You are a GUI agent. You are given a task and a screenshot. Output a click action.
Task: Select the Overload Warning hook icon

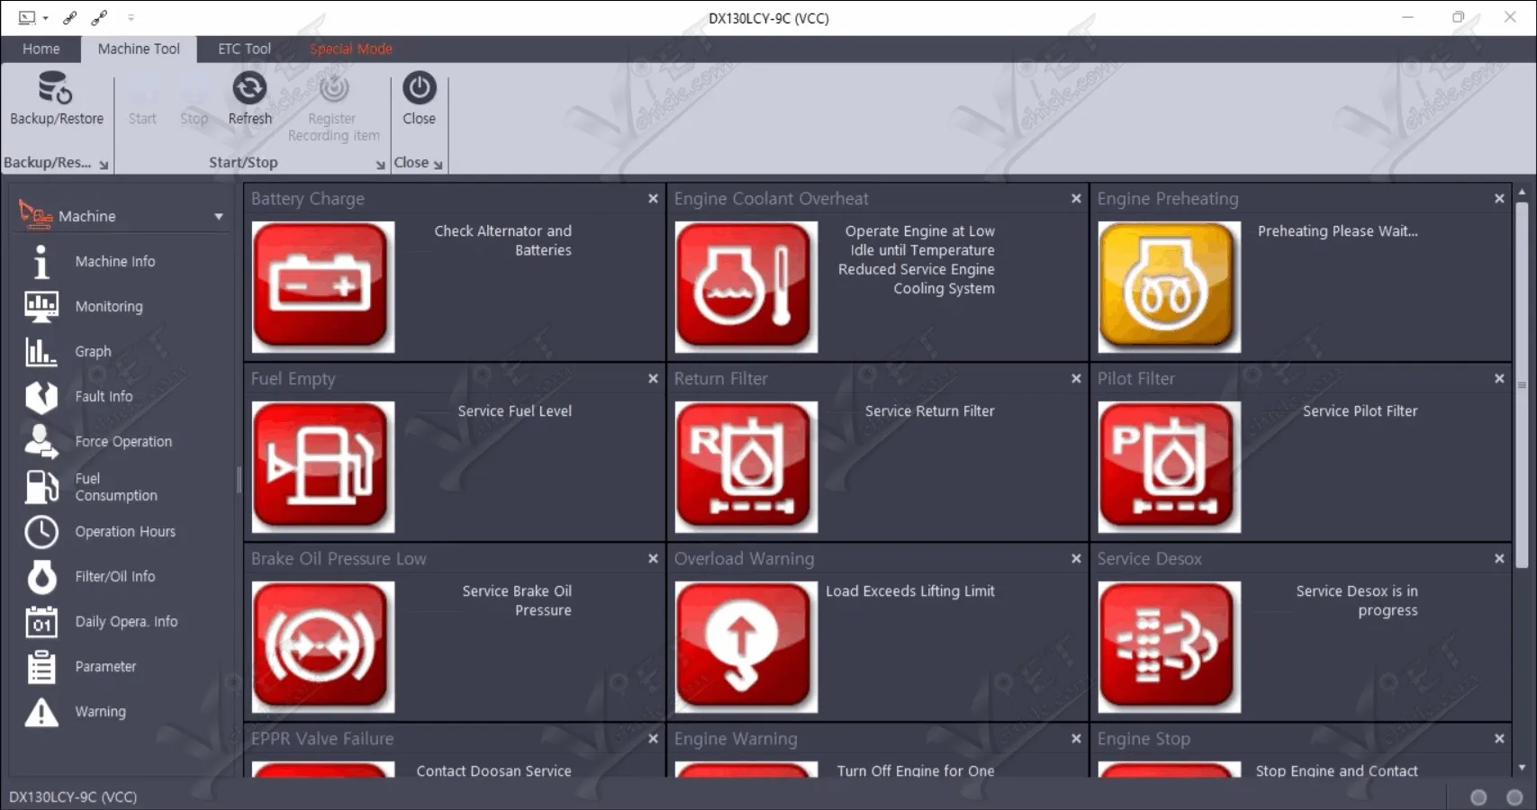(x=746, y=647)
